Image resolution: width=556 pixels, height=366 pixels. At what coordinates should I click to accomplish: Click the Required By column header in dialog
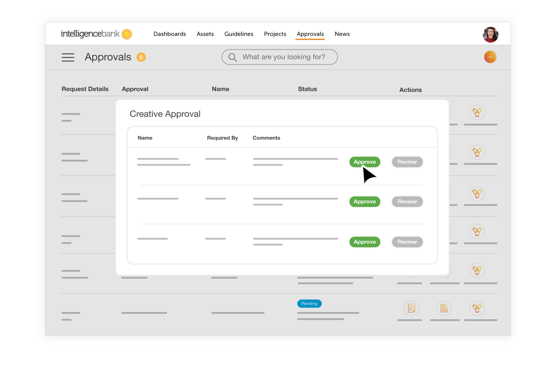(x=222, y=138)
